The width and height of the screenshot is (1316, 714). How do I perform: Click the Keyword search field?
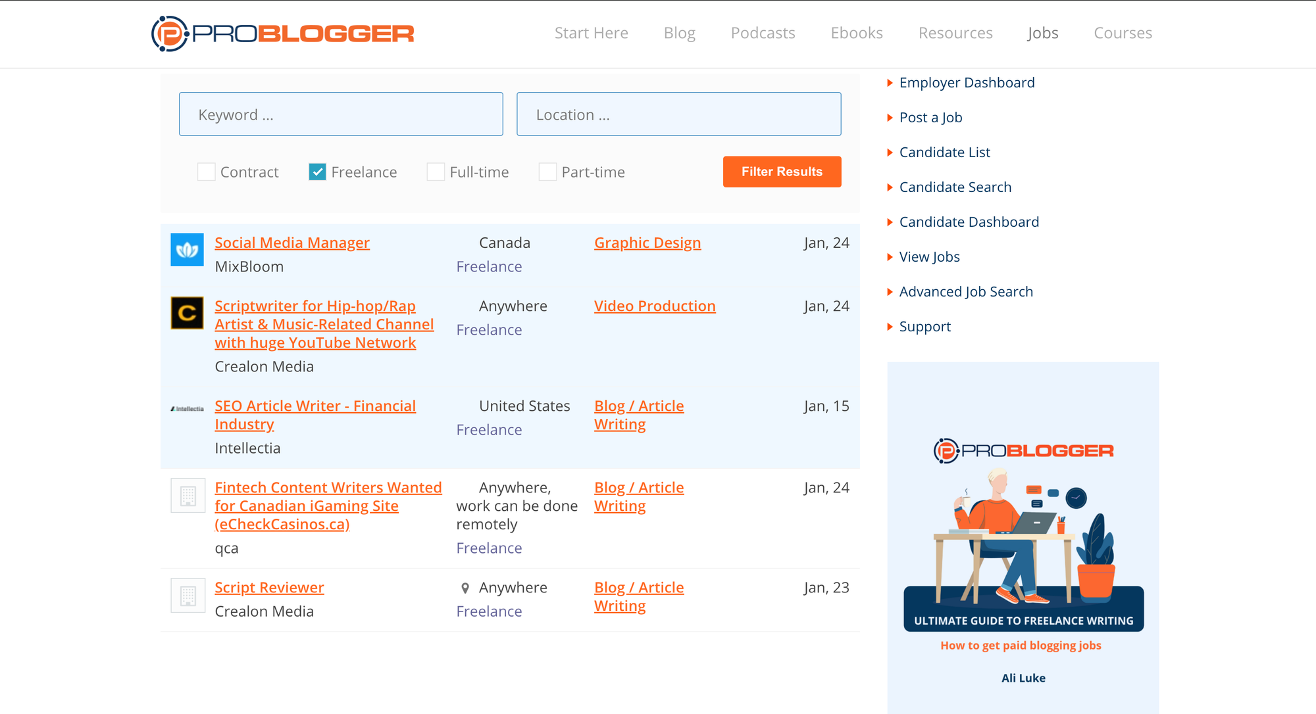(x=341, y=114)
